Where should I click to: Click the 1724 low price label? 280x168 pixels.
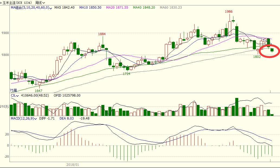click(x=127, y=74)
